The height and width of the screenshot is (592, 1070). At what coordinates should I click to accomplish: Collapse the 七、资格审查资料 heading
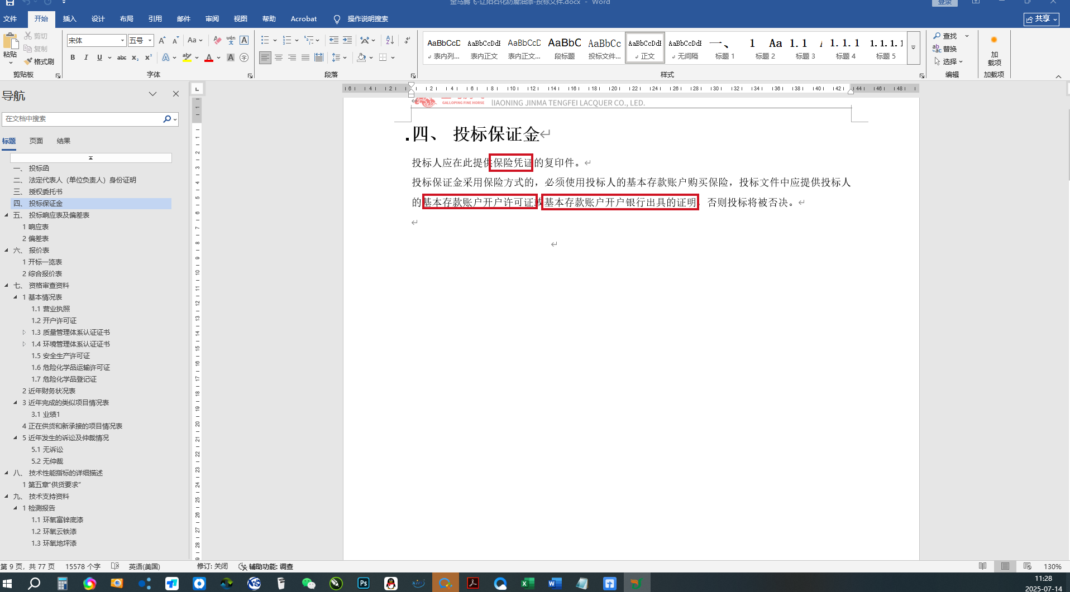tap(7, 285)
